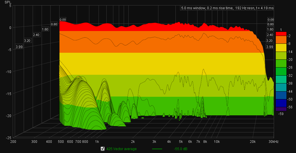Click the -14 value on the color scale
The width and height of the screenshot is (296, 153).
290,52
